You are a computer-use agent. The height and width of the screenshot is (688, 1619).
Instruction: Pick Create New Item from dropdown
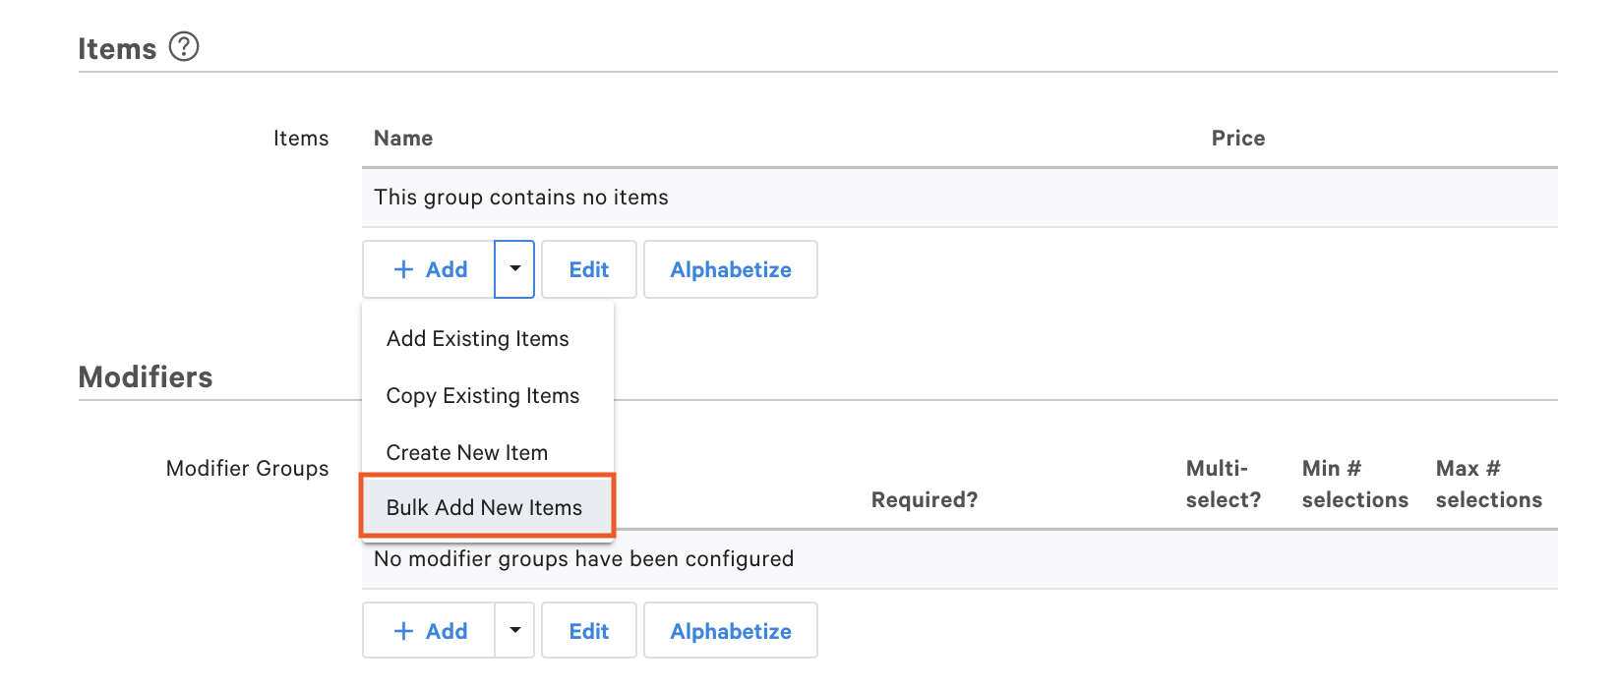point(466,453)
